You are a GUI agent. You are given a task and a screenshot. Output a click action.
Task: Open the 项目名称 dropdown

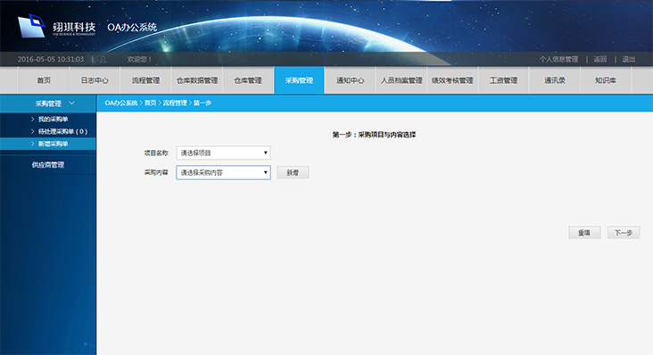point(223,153)
